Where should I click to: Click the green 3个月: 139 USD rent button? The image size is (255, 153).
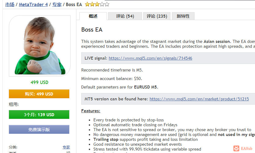coord(39,115)
